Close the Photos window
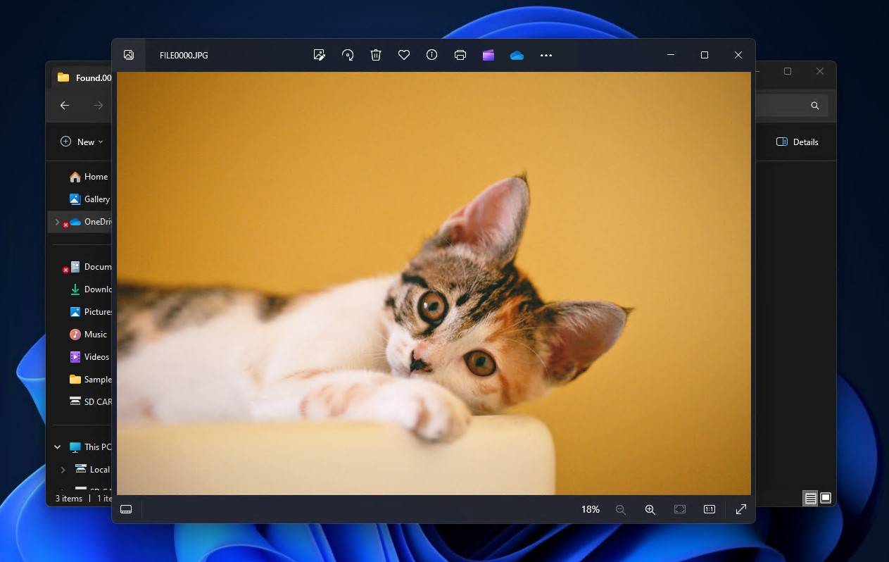The image size is (889, 562). point(738,55)
